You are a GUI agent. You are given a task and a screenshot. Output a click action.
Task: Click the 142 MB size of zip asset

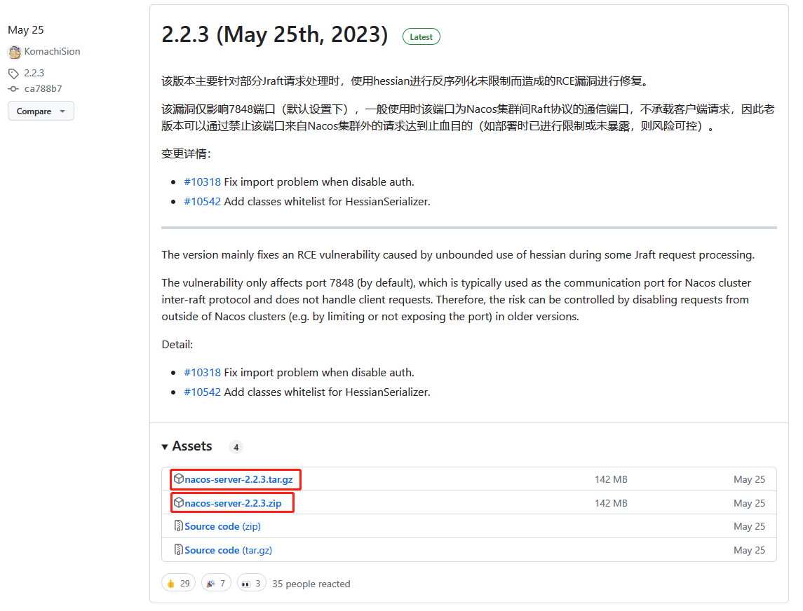point(611,503)
